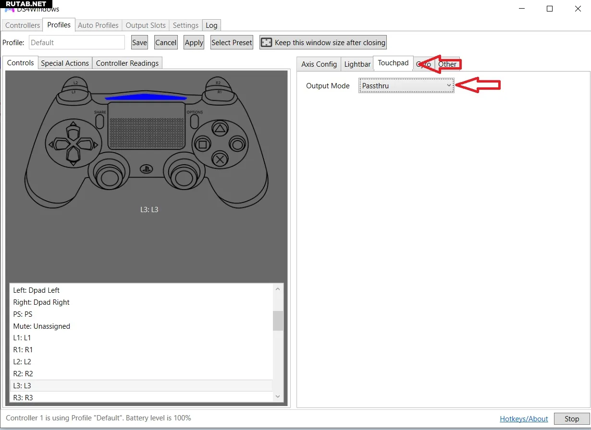Click the PlayStation logo button on the controller
Image resolution: width=591 pixels, height=430 pixels.
tap(146, 169)
